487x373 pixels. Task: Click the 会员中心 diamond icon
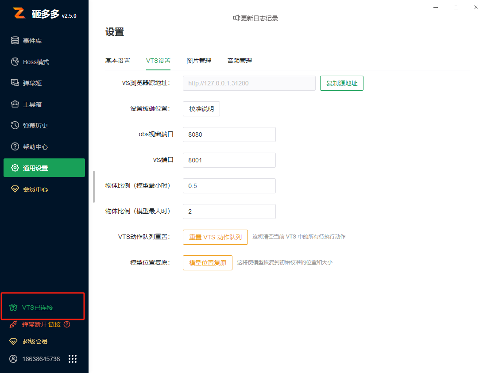pyautogui.click(x=15, y=189)
